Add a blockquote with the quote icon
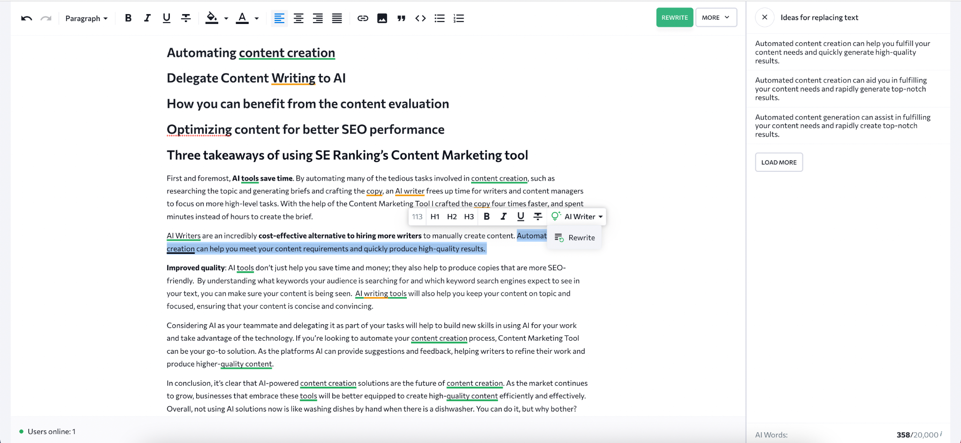The height and width of the screenshot is (443, 961). pos(401,18)
